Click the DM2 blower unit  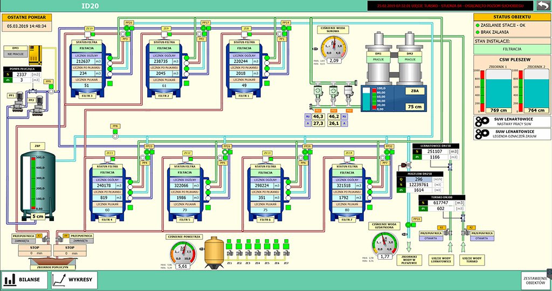(410, 59)
